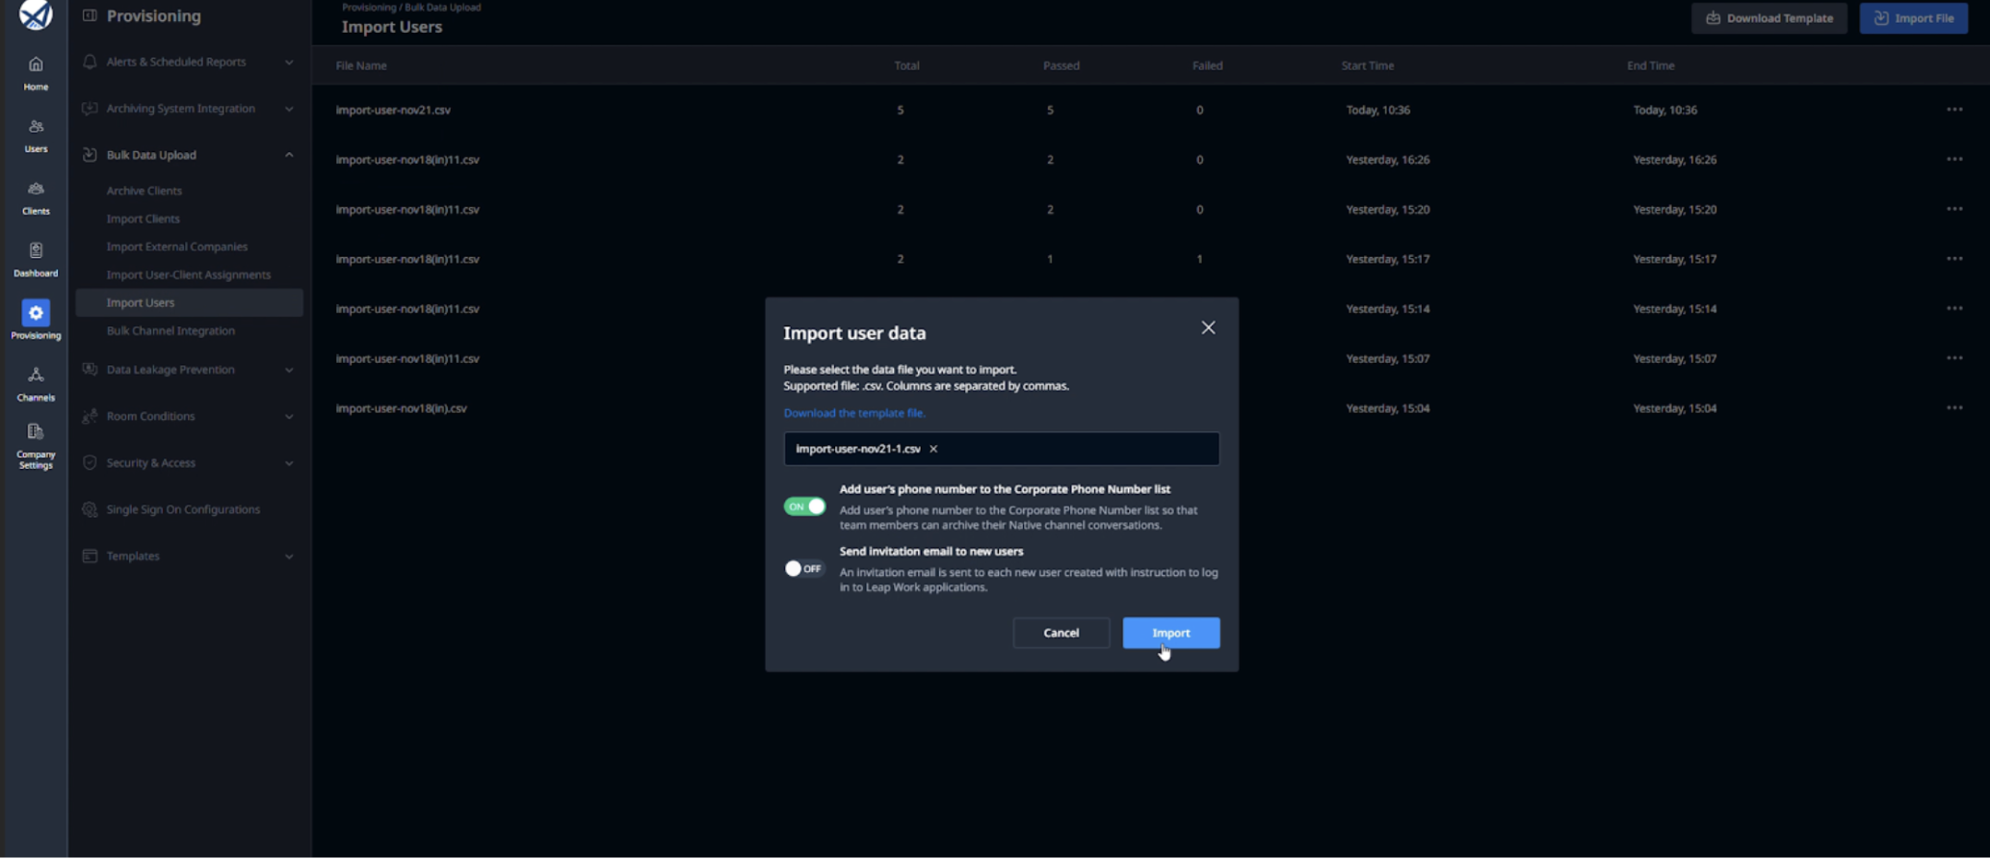Cancel the import dialog
Viewport: 1990px width, 859px height.
click(x=1060, y=633)
